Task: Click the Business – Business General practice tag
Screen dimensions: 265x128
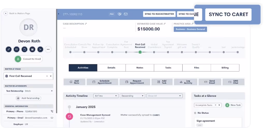Action: point(190,29)
